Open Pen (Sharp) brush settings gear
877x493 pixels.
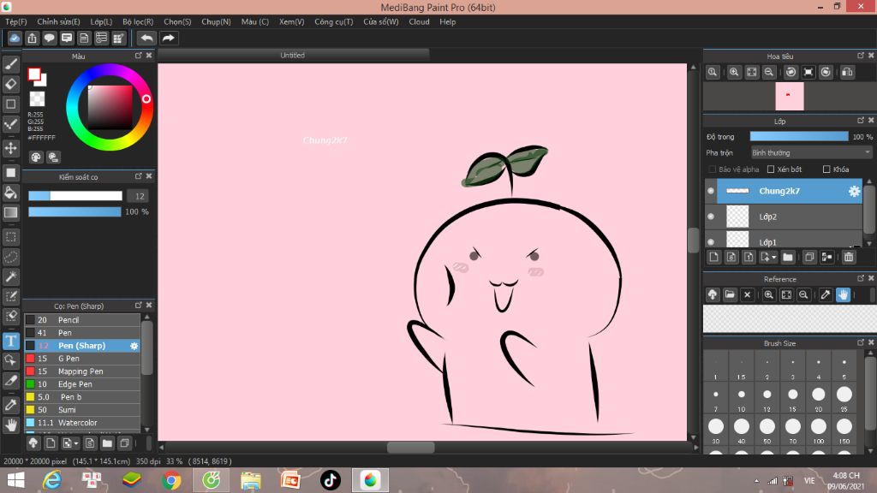[134, 346]
